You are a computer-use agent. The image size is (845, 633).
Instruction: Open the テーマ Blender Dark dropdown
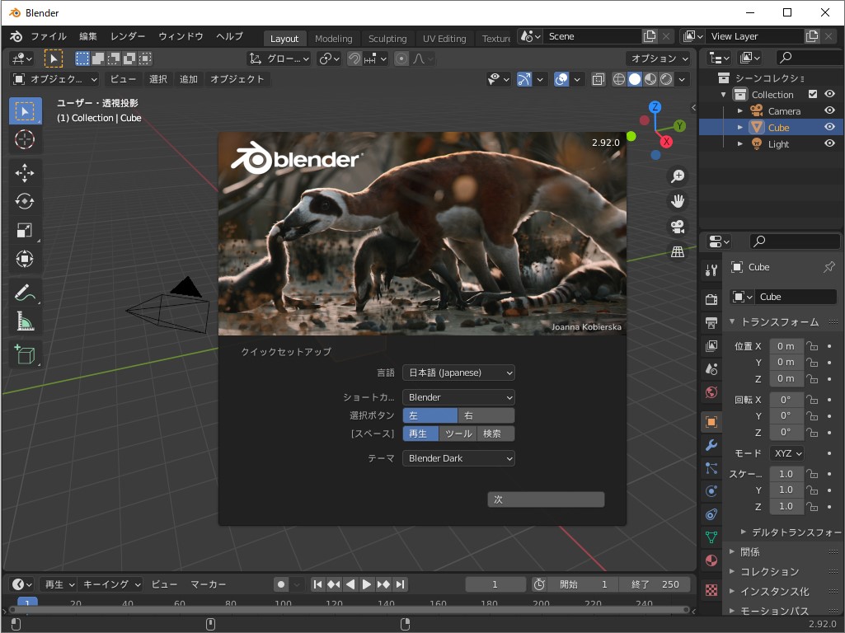[x=458, y=457]
